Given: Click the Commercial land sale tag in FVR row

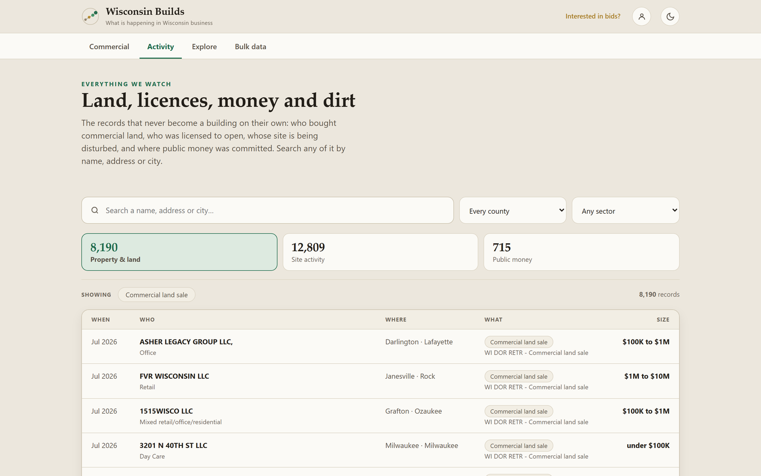Looking at the screenshot, I should 519,377.
